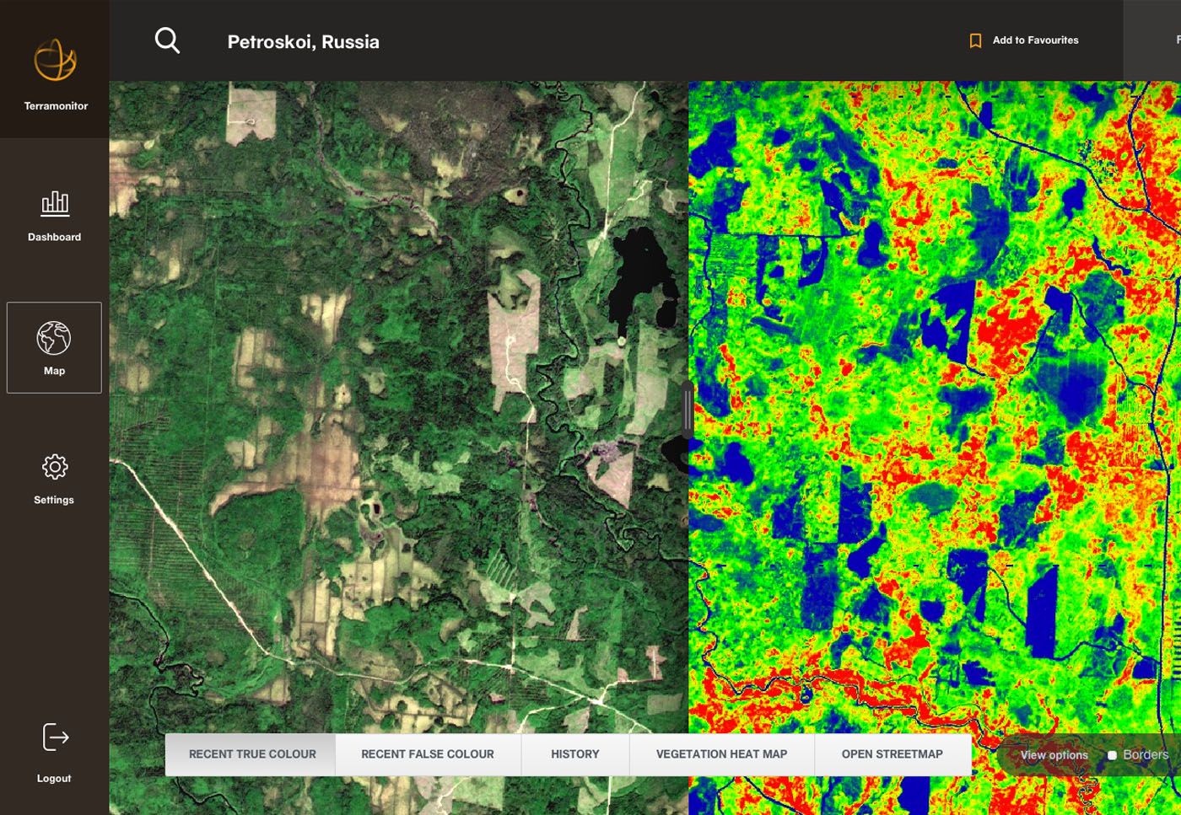Open Dashboard via the bar-chart icon
1181x815 pixels.
[54, 203]
